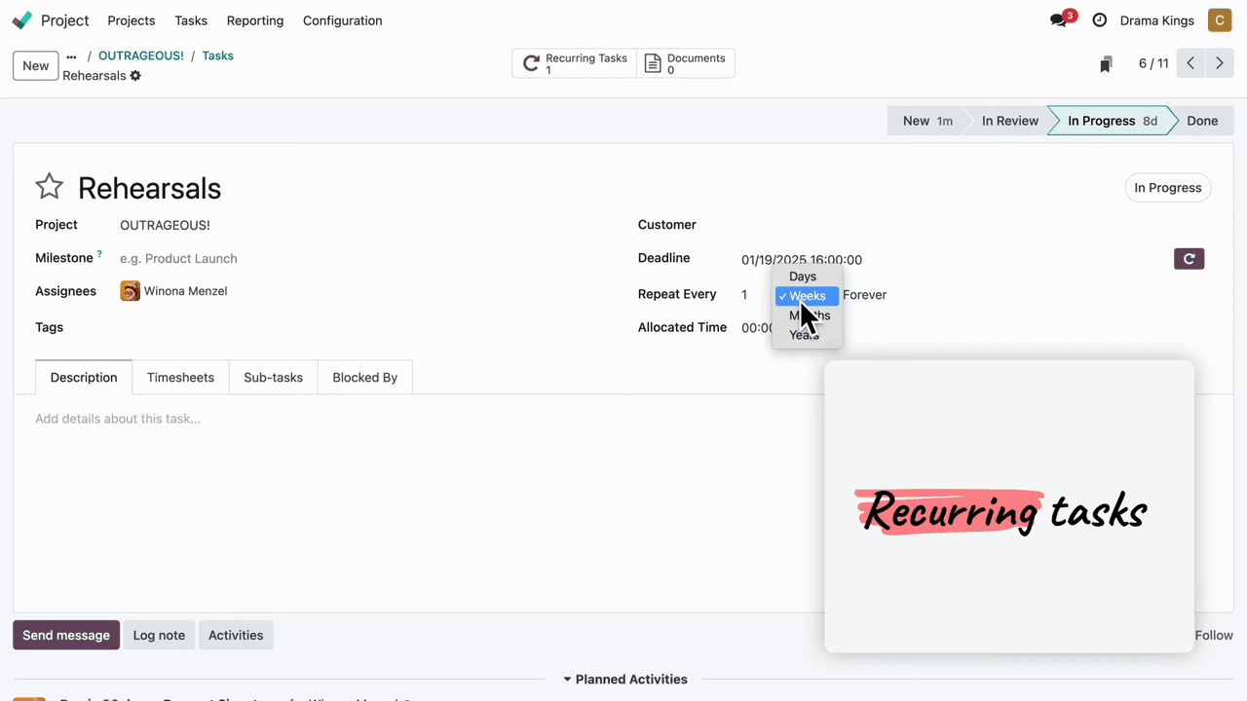Viewport: 1247px width, 701px height.
Task: Expand the Planned Activities section
Action: tap(624, 680)
